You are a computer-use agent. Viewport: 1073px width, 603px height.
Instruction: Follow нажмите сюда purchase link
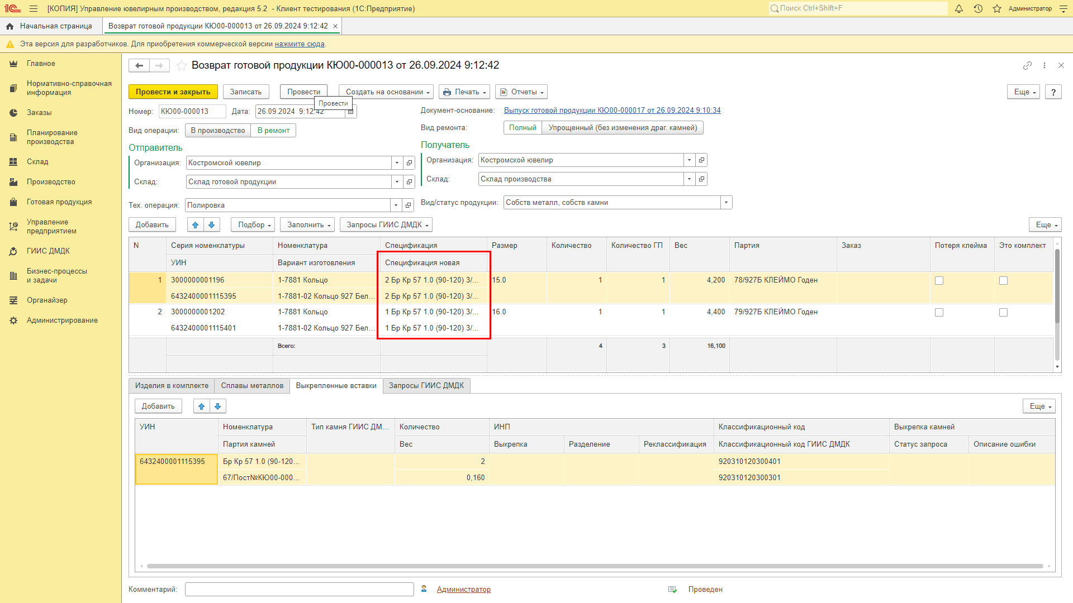pyautogui.click(x=300, y=44)
